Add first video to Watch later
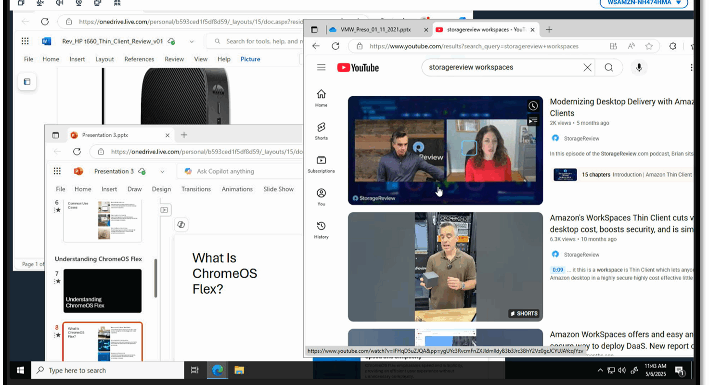The image size is (709, 385). [533, 106]
